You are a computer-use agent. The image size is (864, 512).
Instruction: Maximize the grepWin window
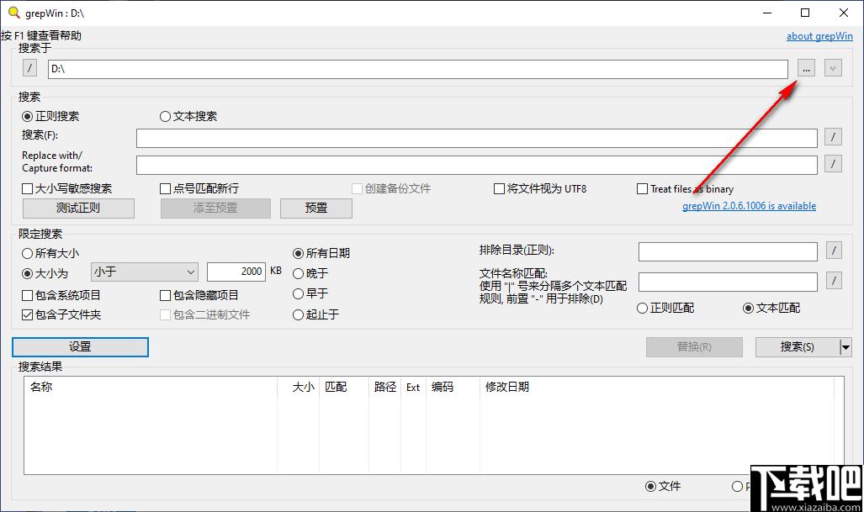pos(805,13)
